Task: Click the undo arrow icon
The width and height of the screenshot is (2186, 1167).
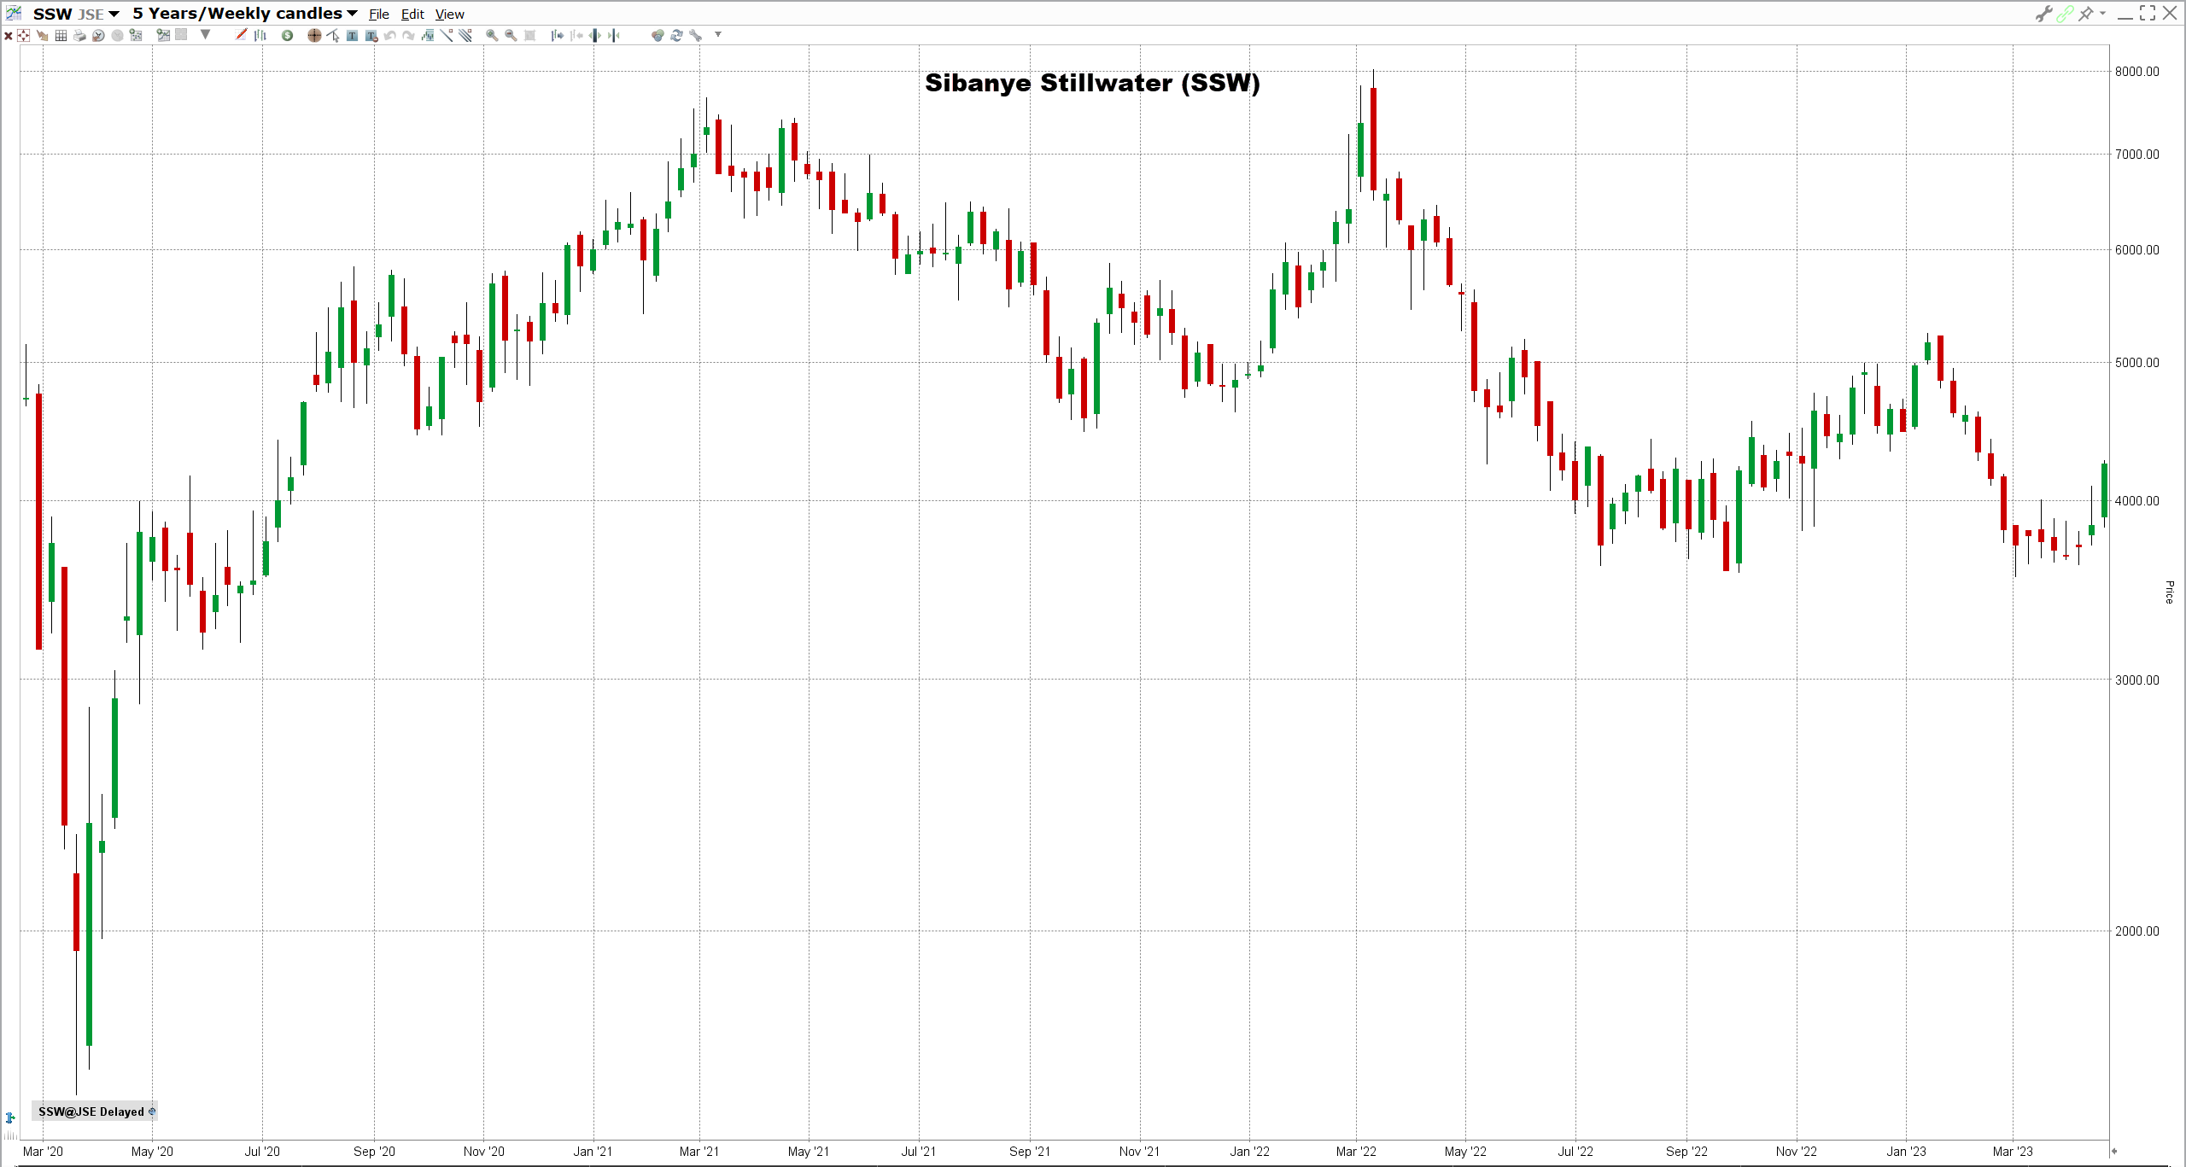Action: [x=389, y=35]
